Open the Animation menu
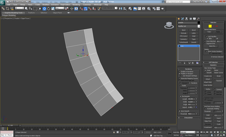The width and height of the screenshot is (226, 137). tap(55, 5)
